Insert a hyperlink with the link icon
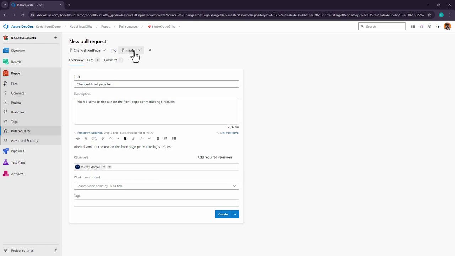Image resolution: width=455 pixels, height=256 pixels. tap(149, 138)
